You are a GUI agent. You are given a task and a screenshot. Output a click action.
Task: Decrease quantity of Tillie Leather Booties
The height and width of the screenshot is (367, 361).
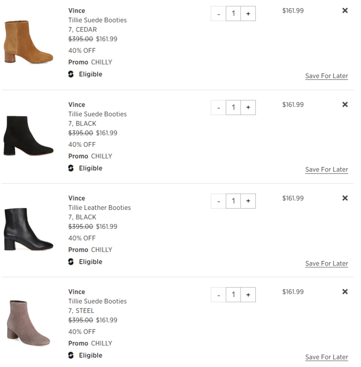coord(218,201)
